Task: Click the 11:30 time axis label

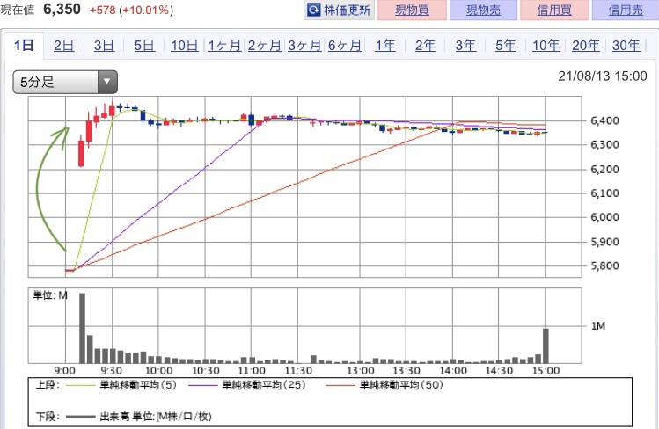Action: pos(298,371)
